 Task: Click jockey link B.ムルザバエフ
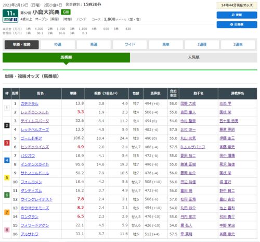click(193, 147)
